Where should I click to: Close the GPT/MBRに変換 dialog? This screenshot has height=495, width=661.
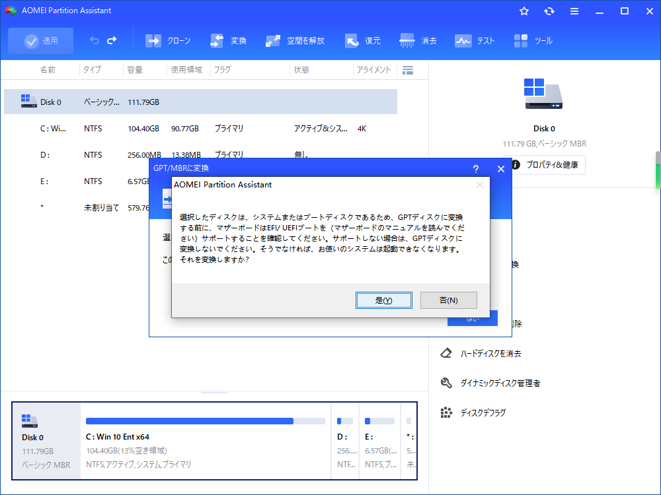coord(501,169)
